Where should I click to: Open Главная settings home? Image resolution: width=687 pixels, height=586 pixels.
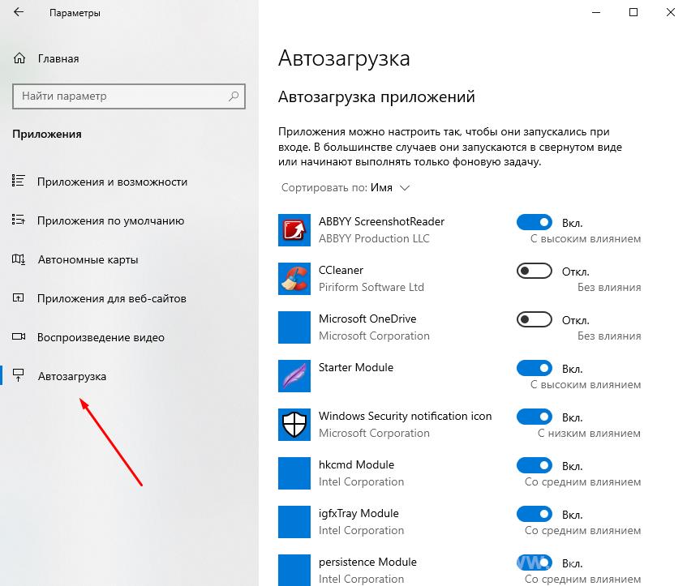[58, 58]
